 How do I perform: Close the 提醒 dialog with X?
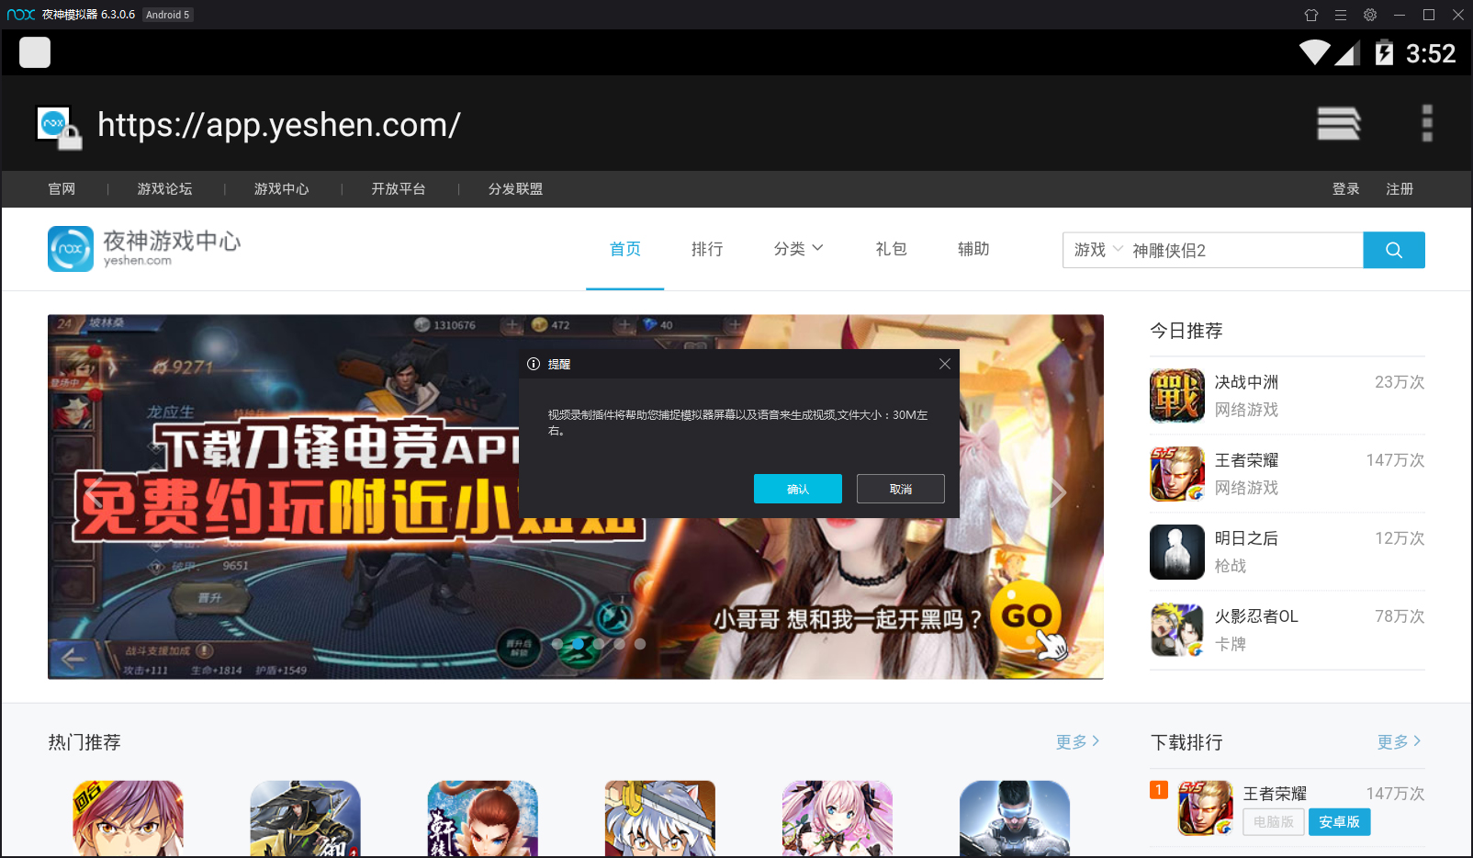(945, 364)
